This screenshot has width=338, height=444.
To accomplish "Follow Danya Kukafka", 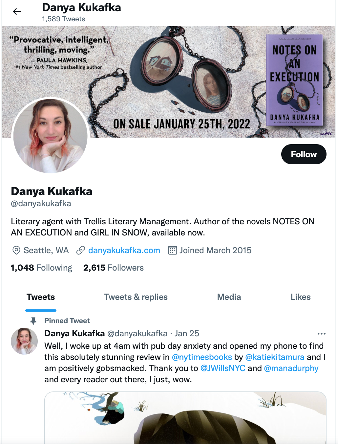I will click(x=304, y=154).
